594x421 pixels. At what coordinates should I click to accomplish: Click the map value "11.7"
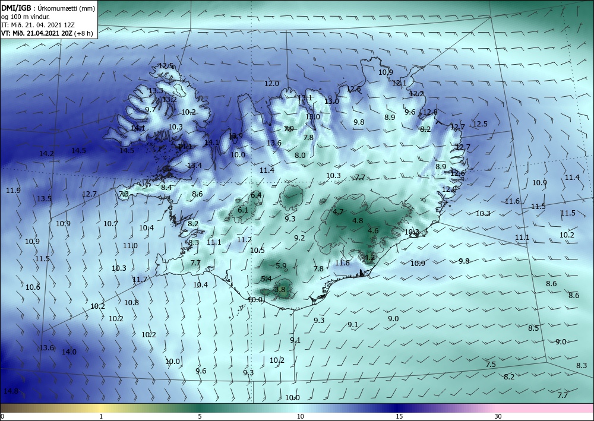(x=140, y=280)
